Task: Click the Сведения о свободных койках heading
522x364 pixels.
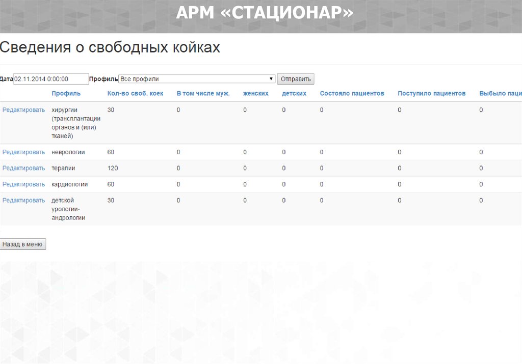Action: 110,48
